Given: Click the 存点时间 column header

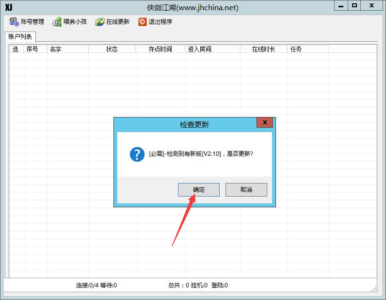Looking at the screenshot, I should [x=160, y=49].
